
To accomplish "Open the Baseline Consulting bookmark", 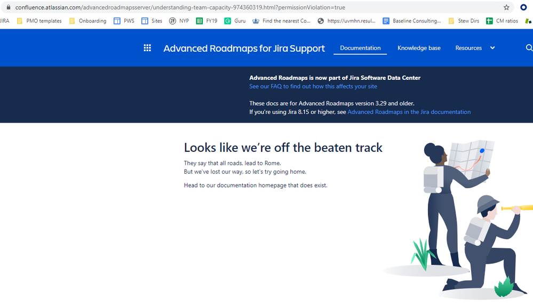I will click(412, 21).
